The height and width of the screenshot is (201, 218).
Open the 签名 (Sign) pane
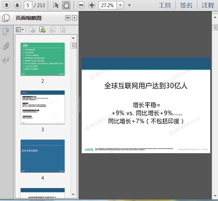[x=186, y=5]
